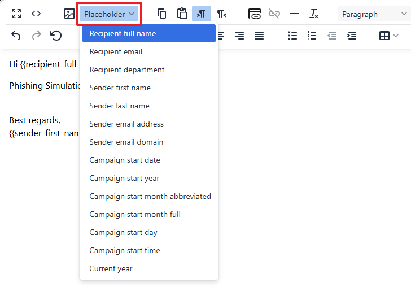The width and height of the screenshot is (411, 304).
Task: Click the undo arrow
Action: coord(16,36)
